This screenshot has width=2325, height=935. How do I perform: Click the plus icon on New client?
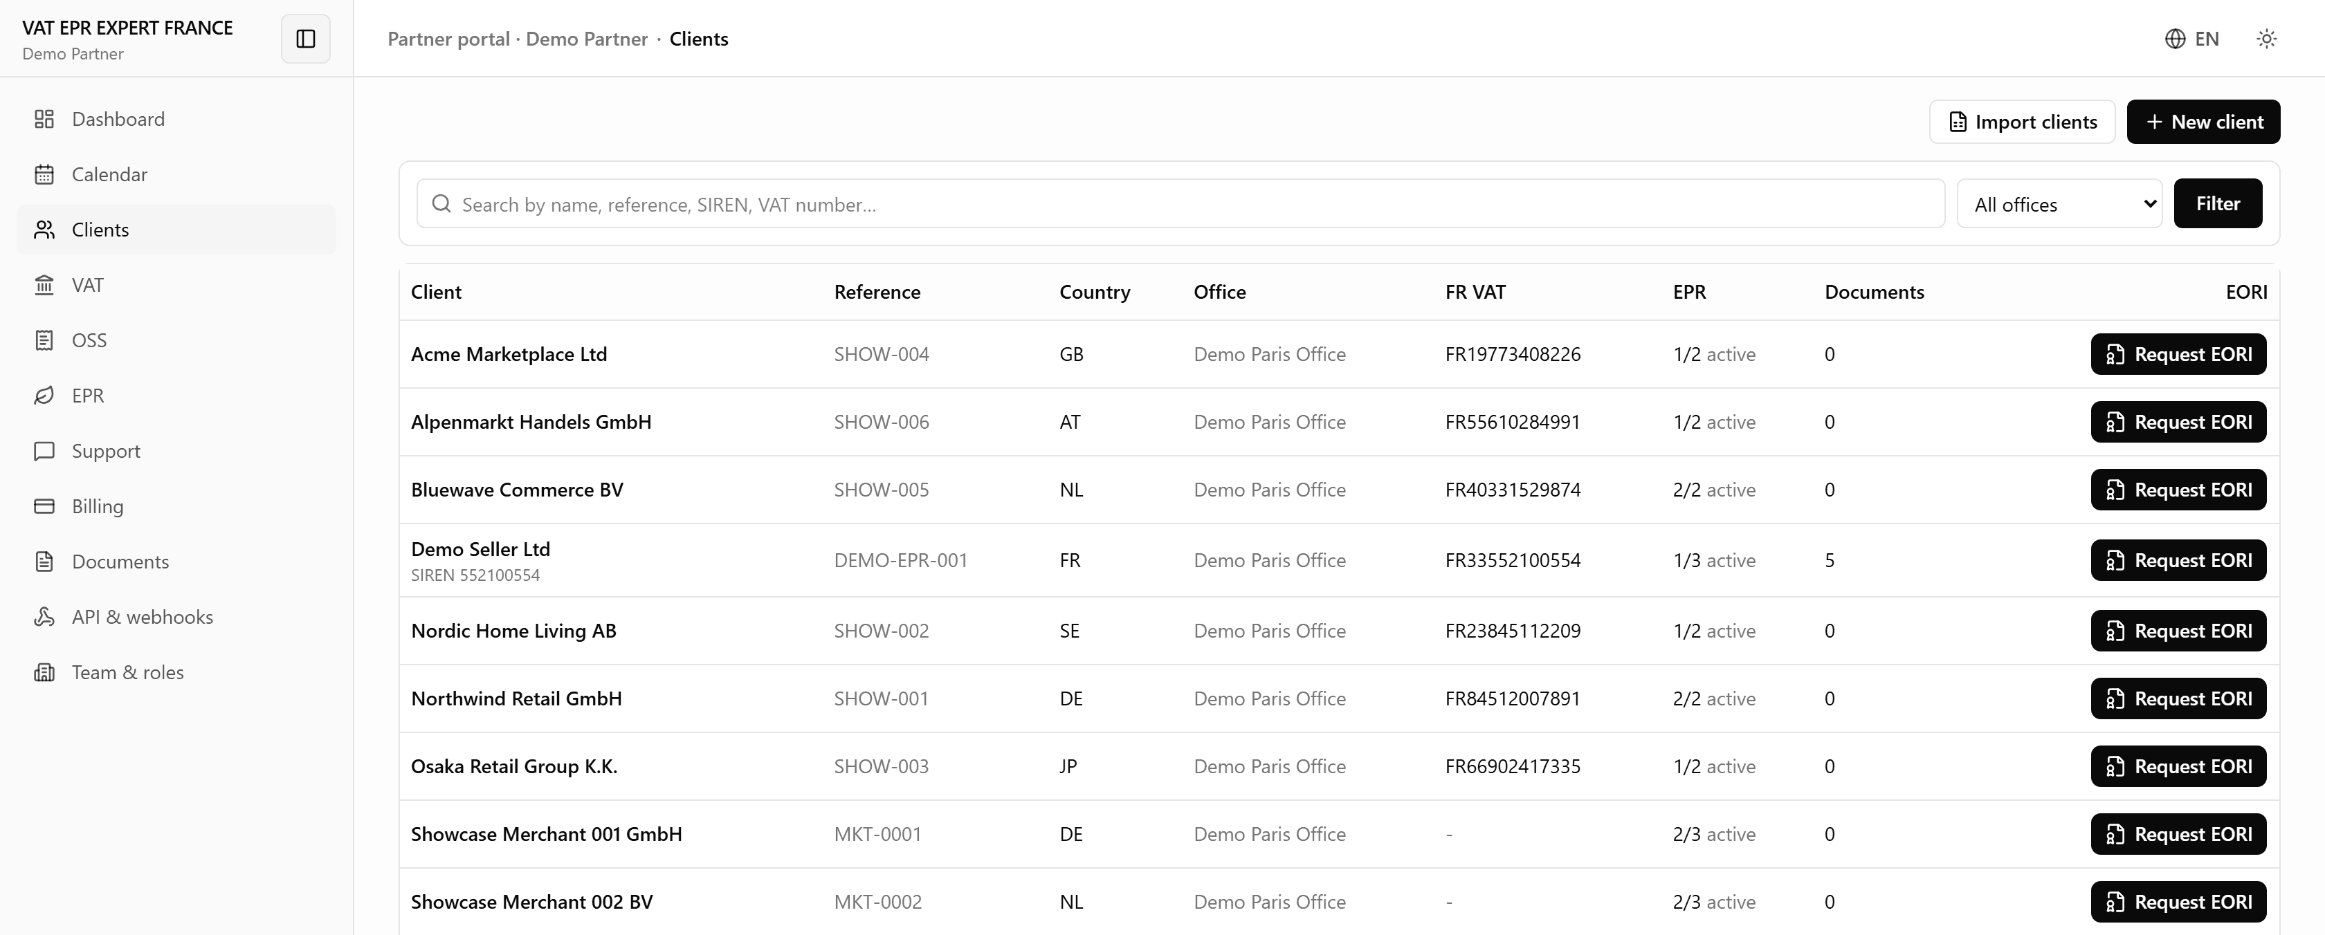2154,122
